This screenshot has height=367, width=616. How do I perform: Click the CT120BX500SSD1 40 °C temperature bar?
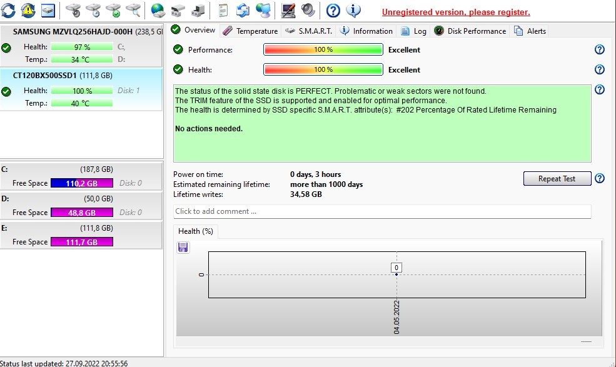(x=82, y=103)
